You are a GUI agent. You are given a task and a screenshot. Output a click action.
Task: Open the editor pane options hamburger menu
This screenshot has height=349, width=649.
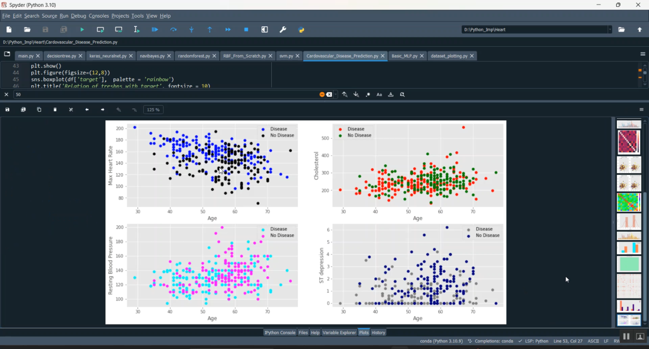(643, 54)
